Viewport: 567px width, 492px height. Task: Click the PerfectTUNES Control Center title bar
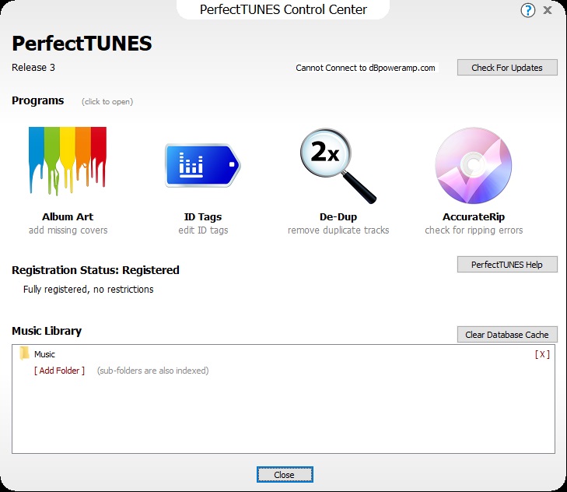(283, 9)
